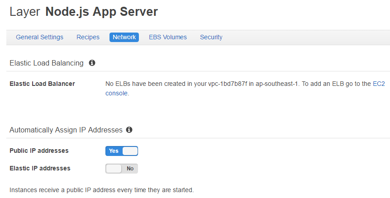Click the 'Instances receive a public IP' note
This screenshot has width=390, height=198.
tap(101, 190)
